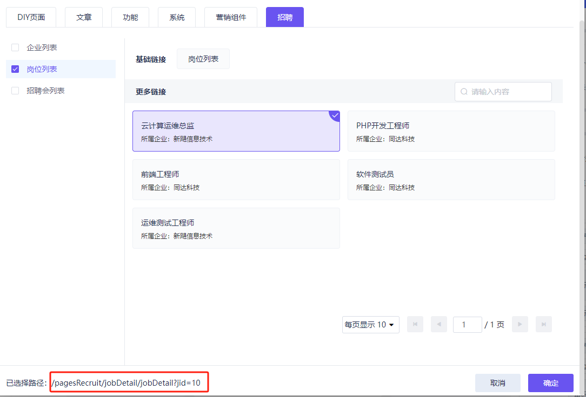Viewport: 586px width, 397px height.
Task: Select the 系统 tab
Action: [x=177, y=17]
